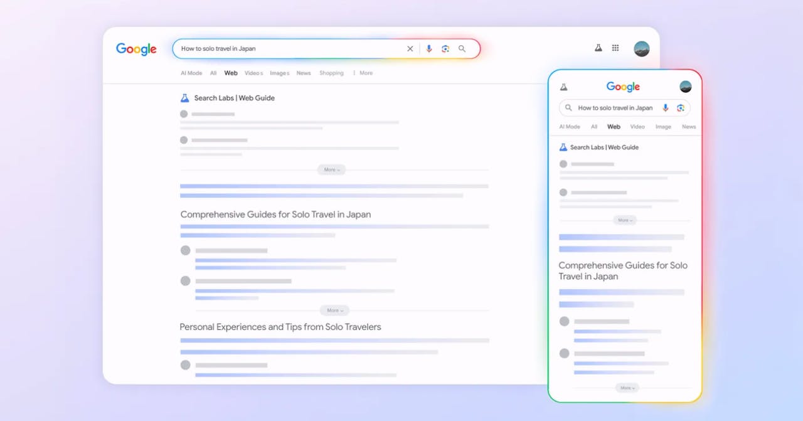This screenshot has width=803, height=421.
Task: Select the Web tab on desktop
Action: [x=231, y=73]
